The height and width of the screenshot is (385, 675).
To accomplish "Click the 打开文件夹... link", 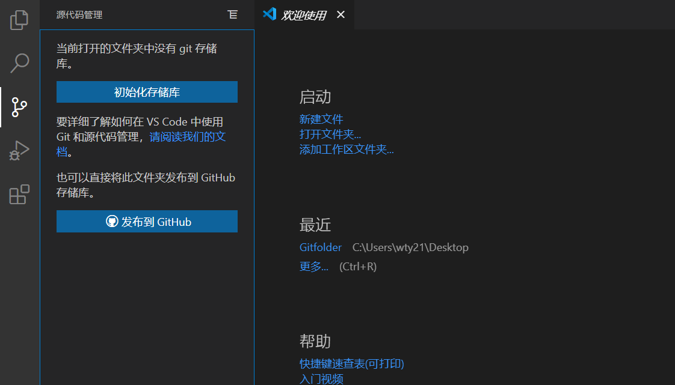I will tap(330, 134).
